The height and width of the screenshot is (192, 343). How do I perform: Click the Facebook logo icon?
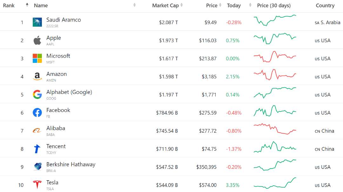click(37, 113)
